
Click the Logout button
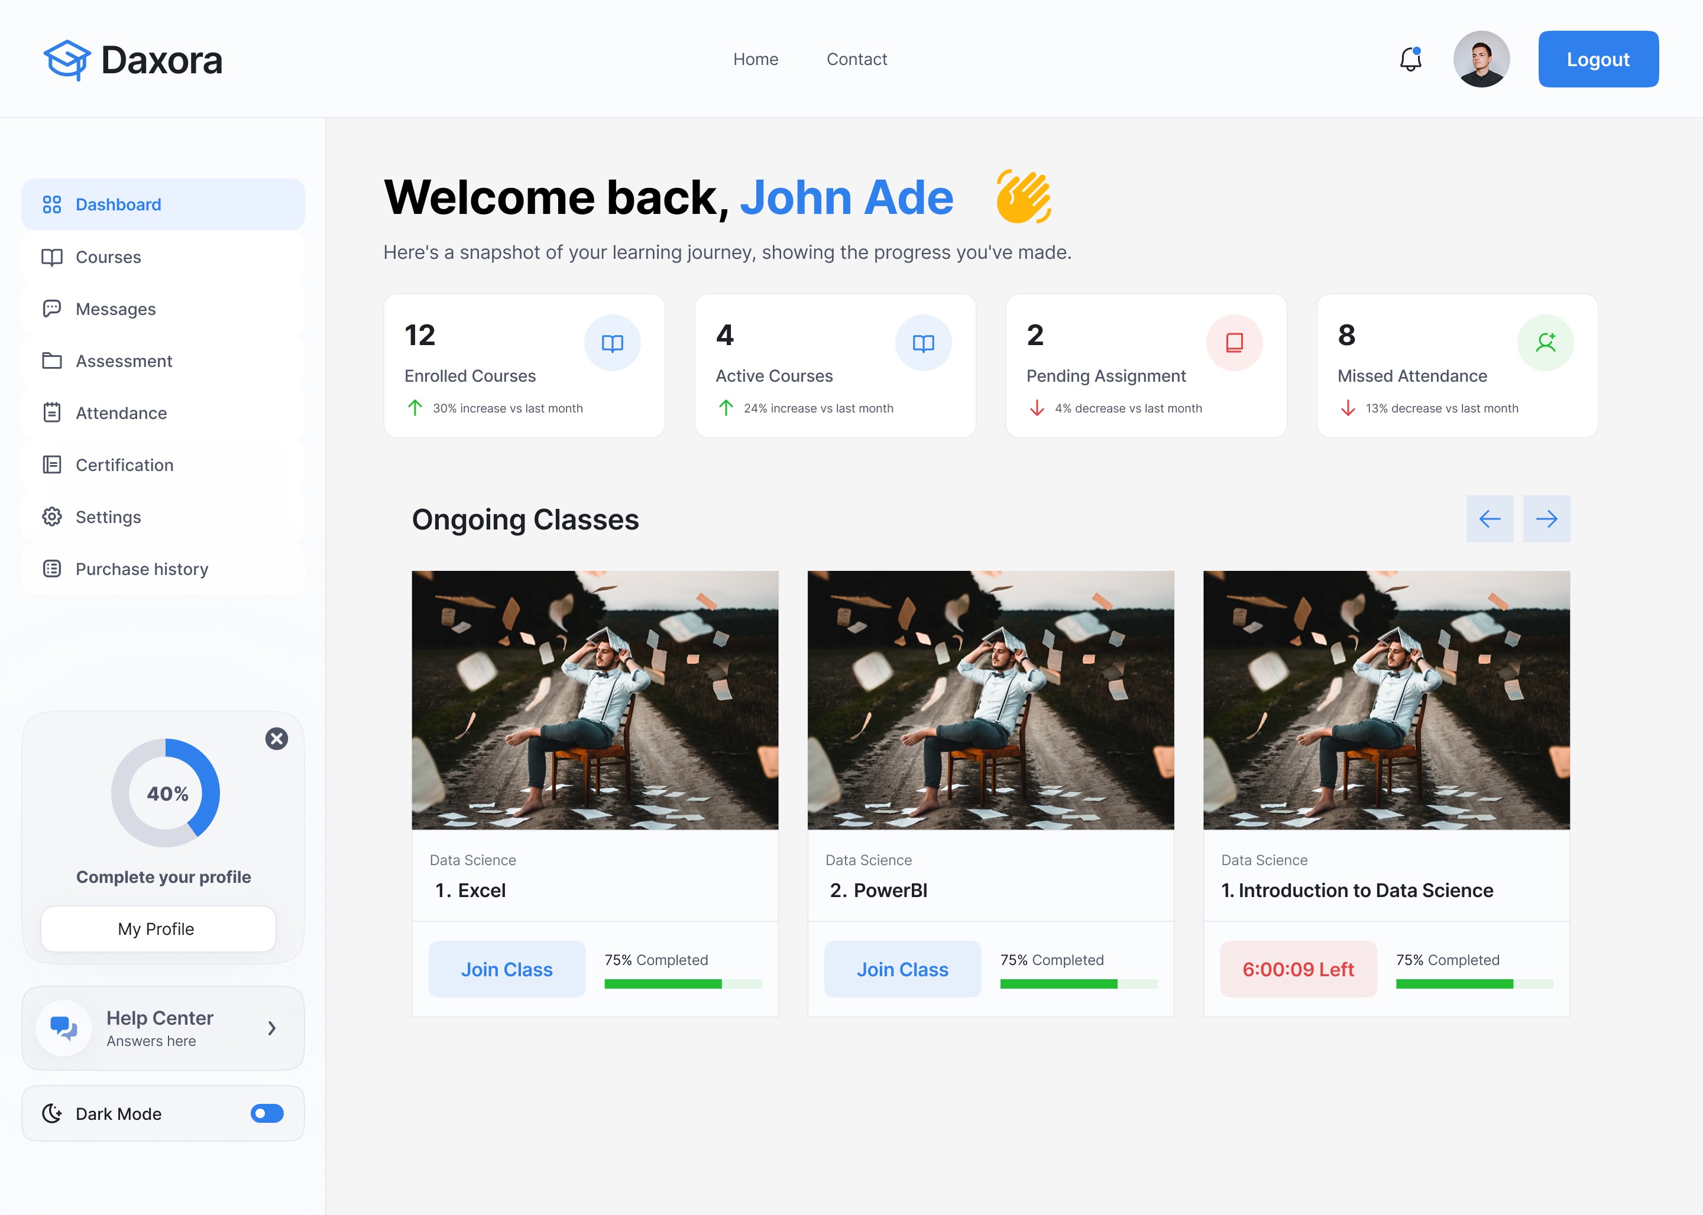1598,59
